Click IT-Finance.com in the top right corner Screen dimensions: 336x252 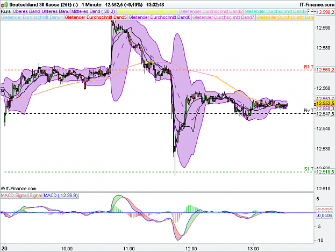coord(317,5)
